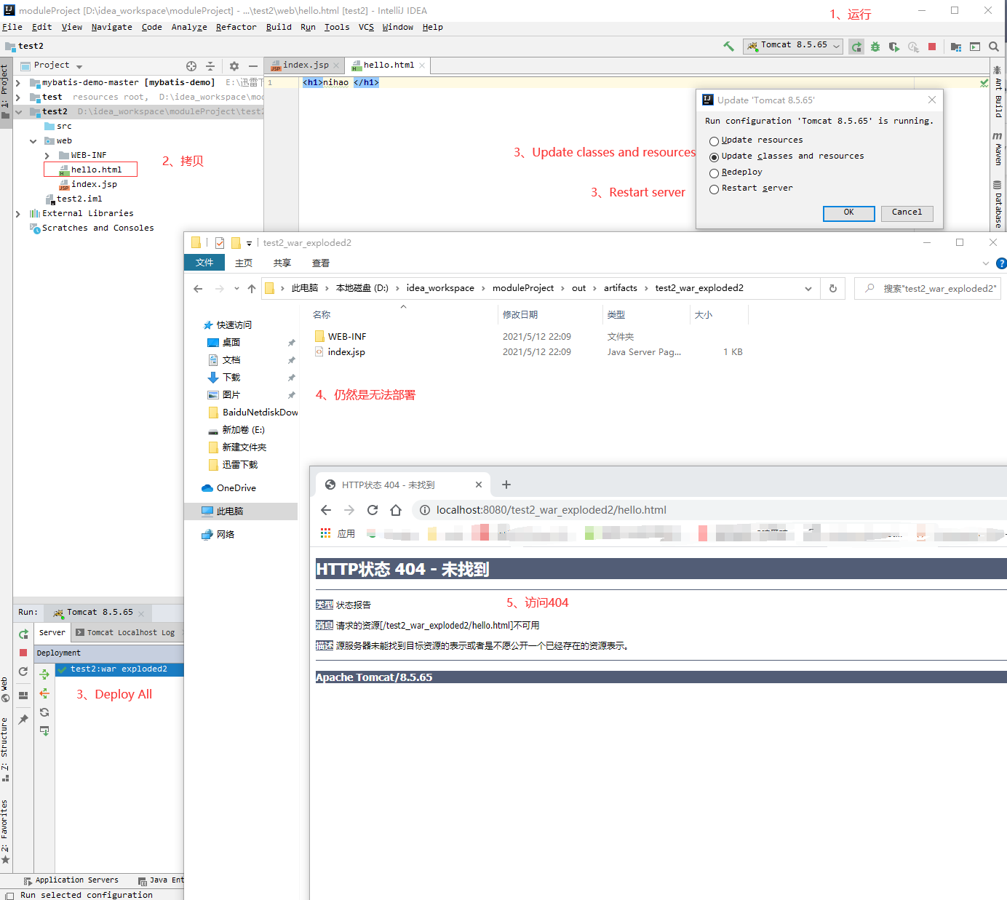
Task: Click the Search Everywhere magnifier icon
Action: [994, 47]
